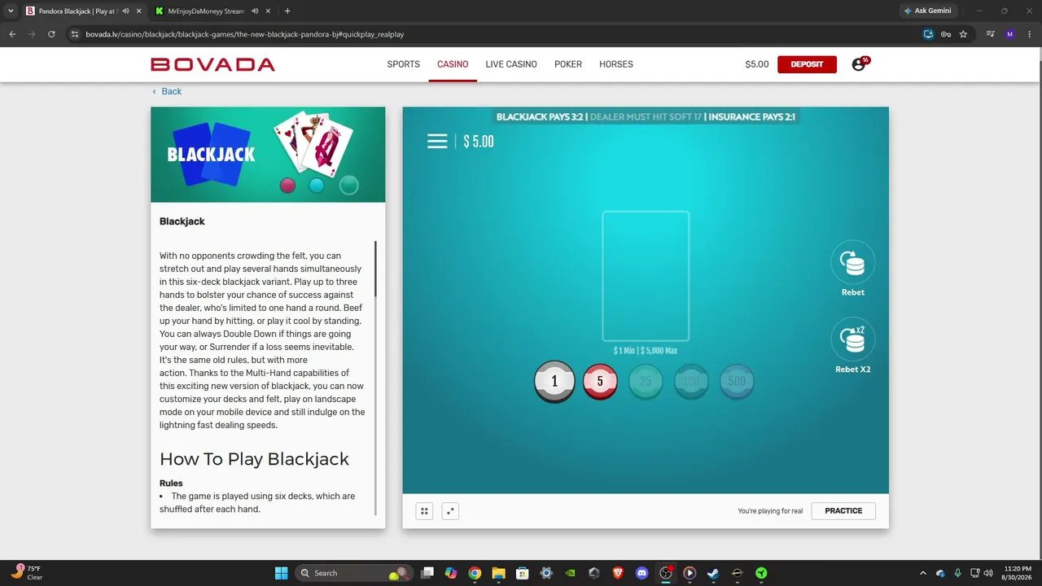Screen dimensions: 1042x586
Task: Pick the $100 betting chip
Action: (691, 381)
